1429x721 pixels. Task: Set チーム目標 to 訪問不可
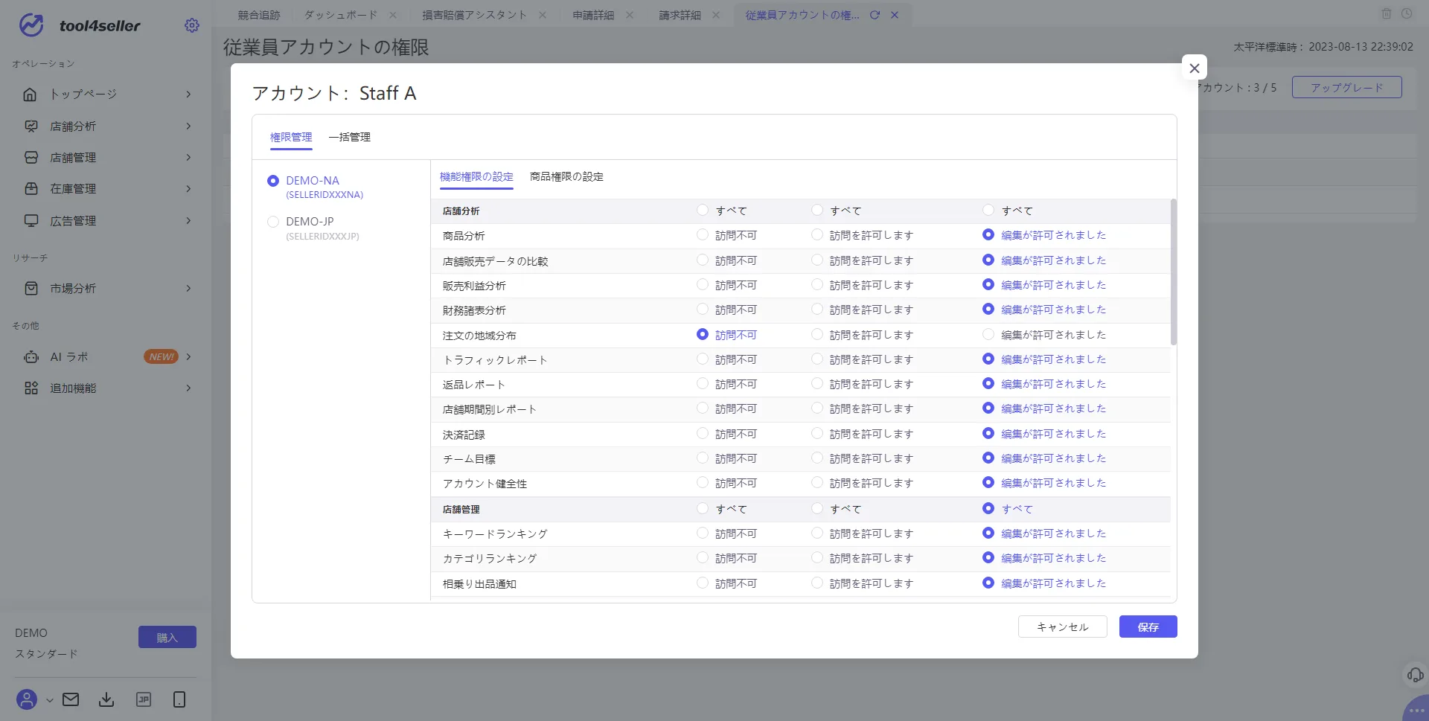[703, 458]
